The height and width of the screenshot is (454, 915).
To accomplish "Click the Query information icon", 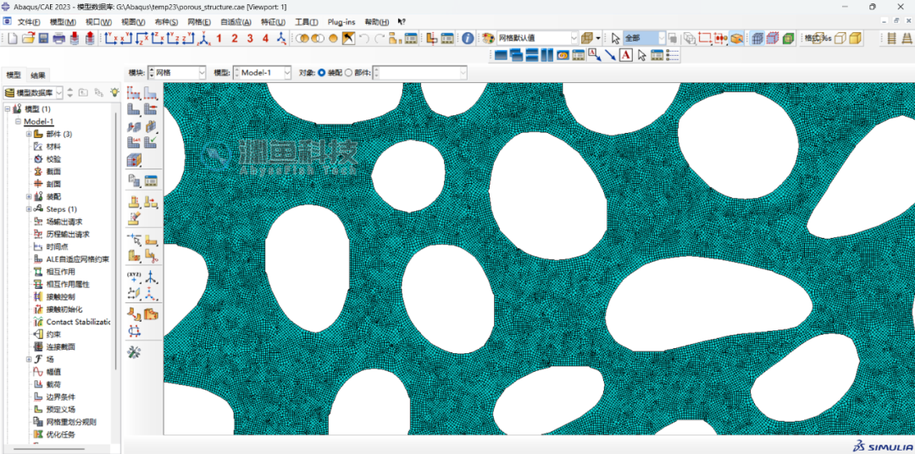I will point(468,38).
